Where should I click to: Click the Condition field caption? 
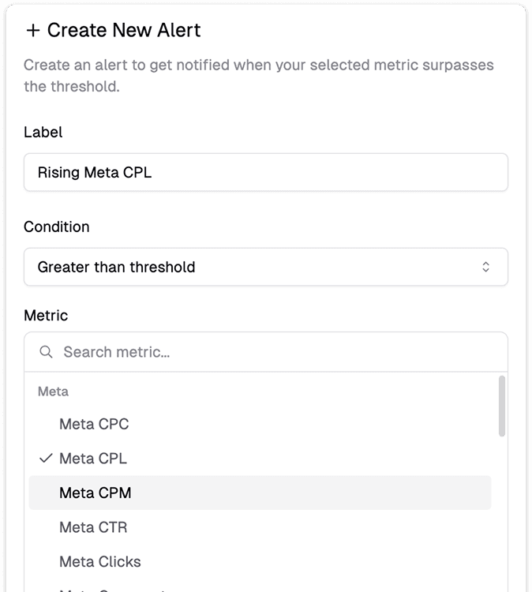(57, 227)
